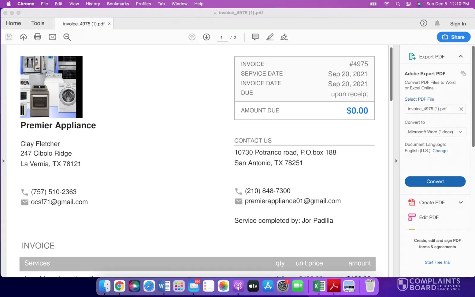
Task: Open App Store from the dock
Action: pyautogui.click(x=268, y=286)
